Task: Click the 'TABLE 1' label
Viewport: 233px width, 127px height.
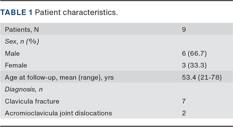Action: [x=16, y=13]
